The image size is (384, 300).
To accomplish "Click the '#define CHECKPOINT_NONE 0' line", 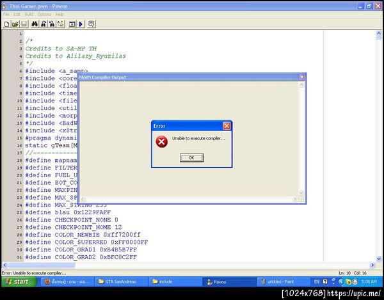I will pos(72,220).
